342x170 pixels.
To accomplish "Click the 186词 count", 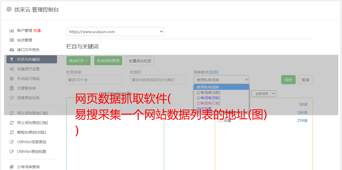I will click(302, 113).
